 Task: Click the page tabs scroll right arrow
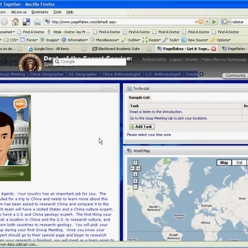coord(201,74)
